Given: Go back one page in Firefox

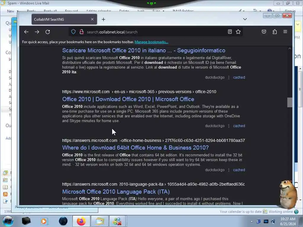Looking at the screenshot, I should tap(26, 32).
